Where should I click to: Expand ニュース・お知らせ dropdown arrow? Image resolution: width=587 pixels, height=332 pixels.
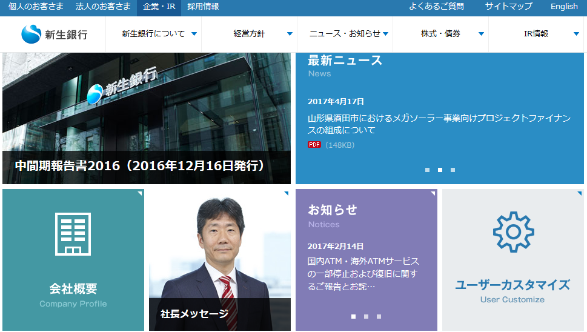click(x=386, y=34)
